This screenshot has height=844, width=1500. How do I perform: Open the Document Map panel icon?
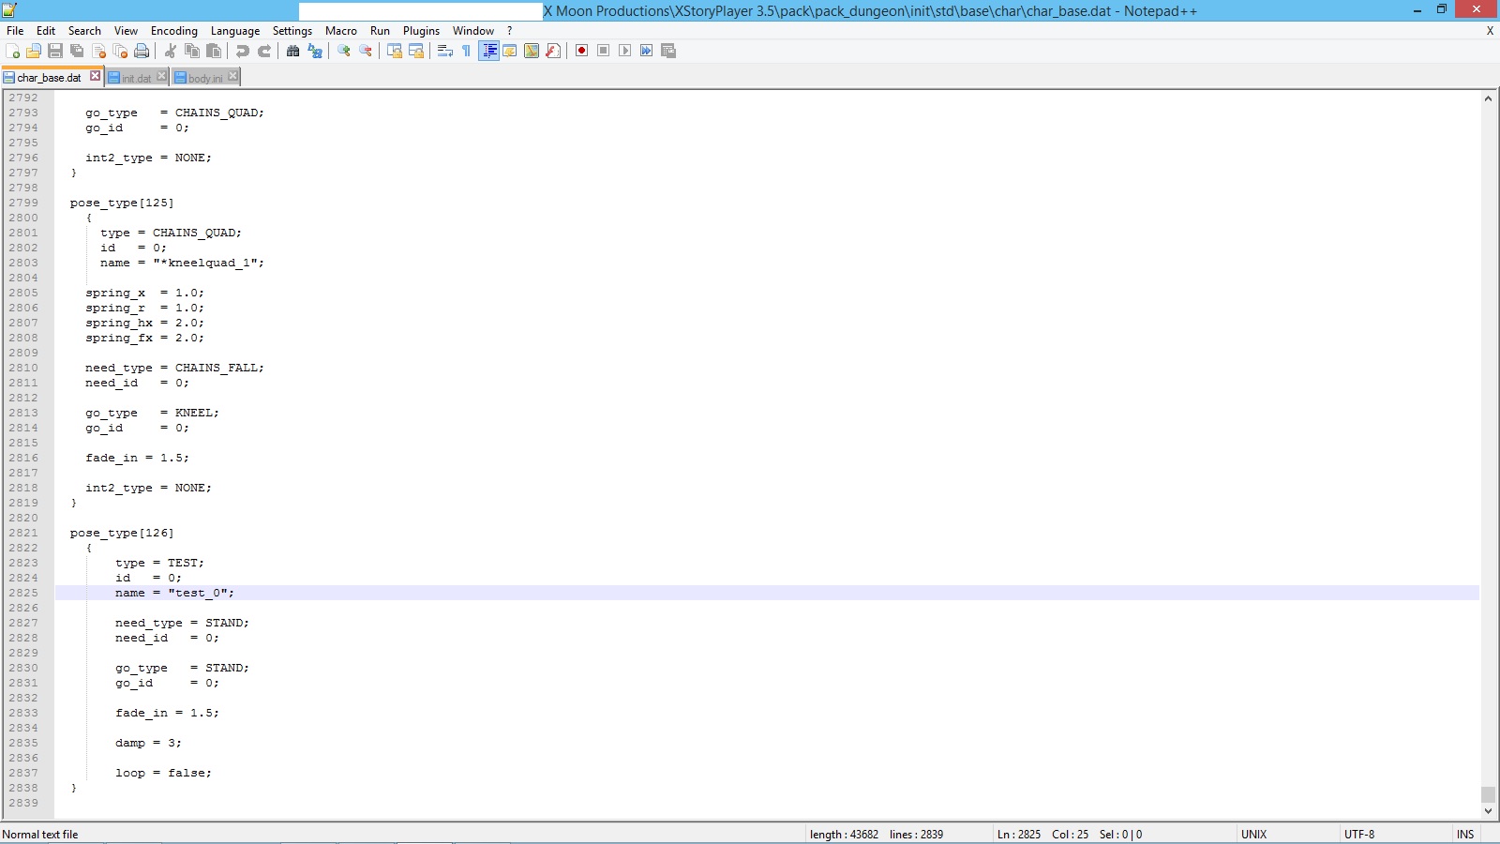click(532, 51)
